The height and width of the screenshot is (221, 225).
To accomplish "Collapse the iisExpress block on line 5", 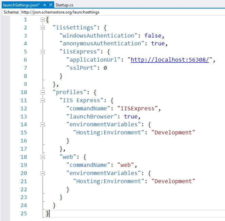I will click(x=42, y=52).
